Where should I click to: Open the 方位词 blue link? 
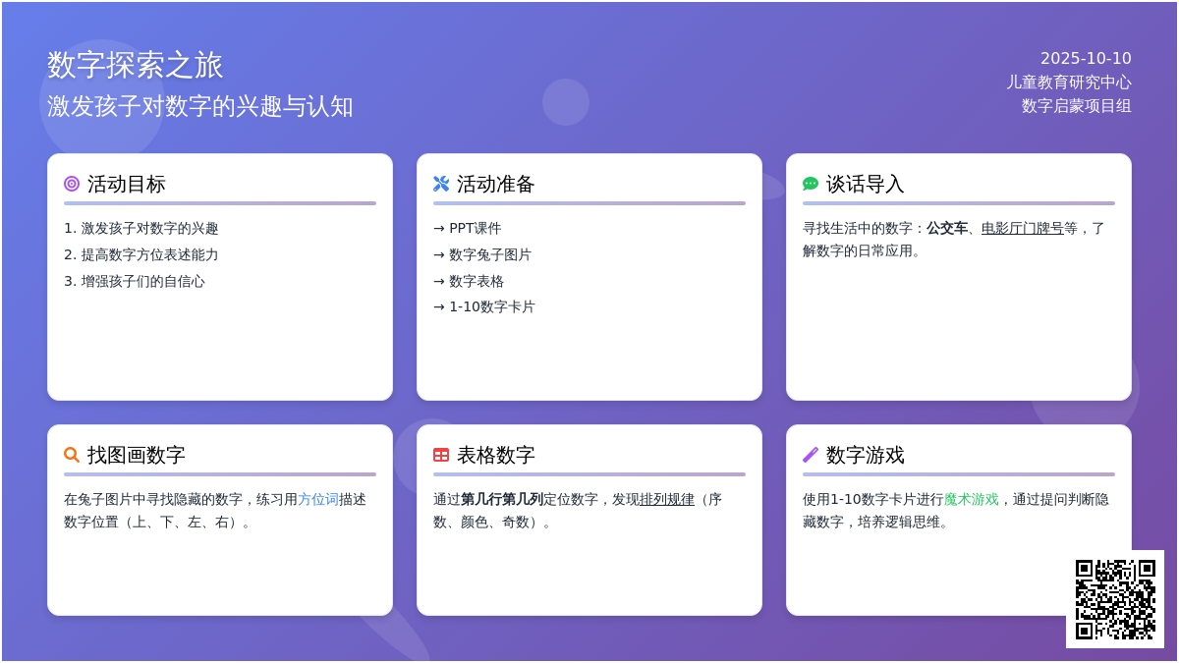point(317,499)
